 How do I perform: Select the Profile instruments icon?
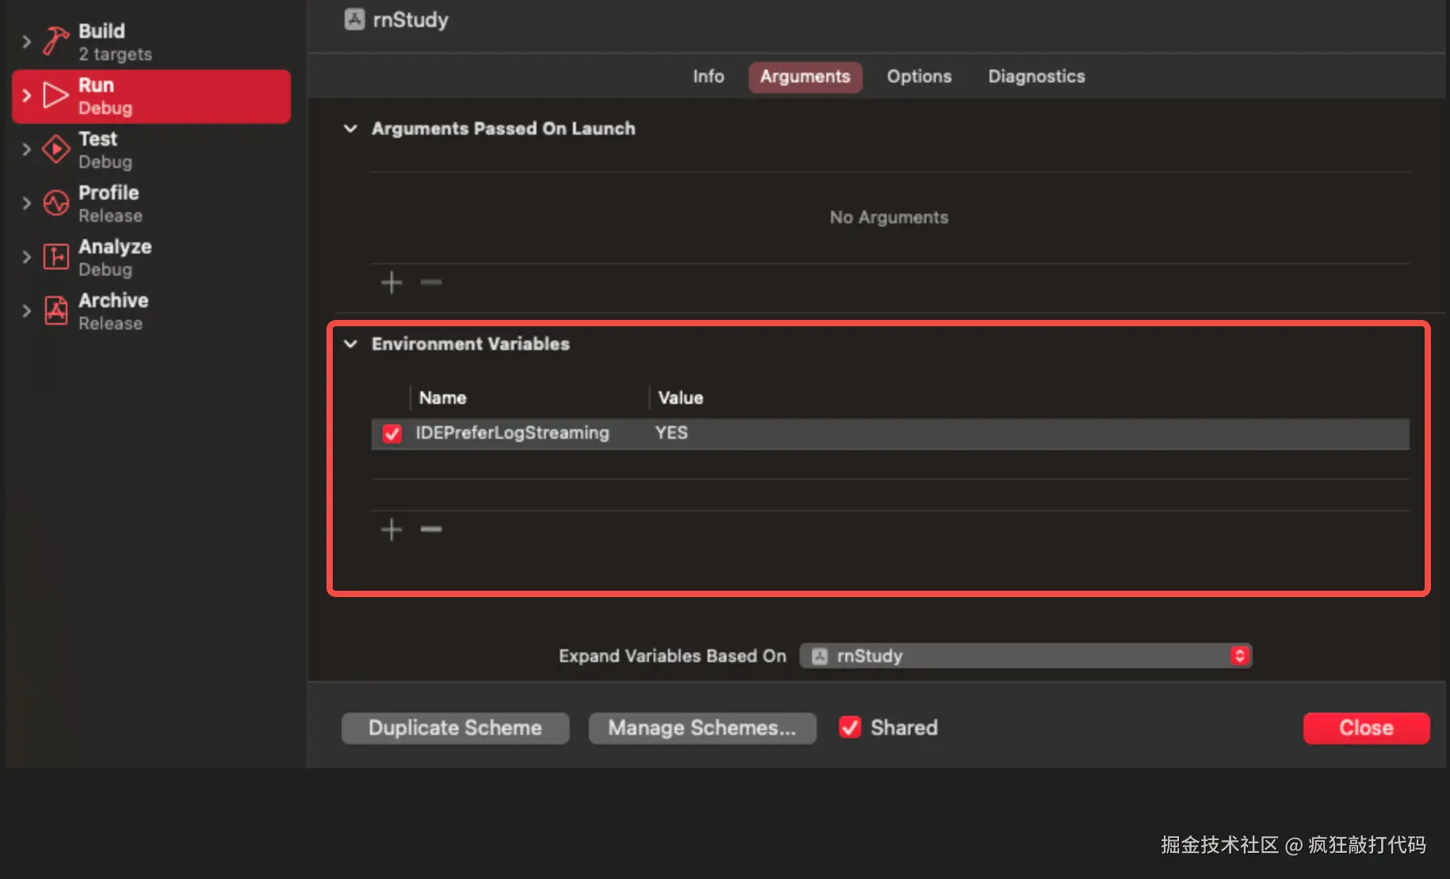pos(55,203)
